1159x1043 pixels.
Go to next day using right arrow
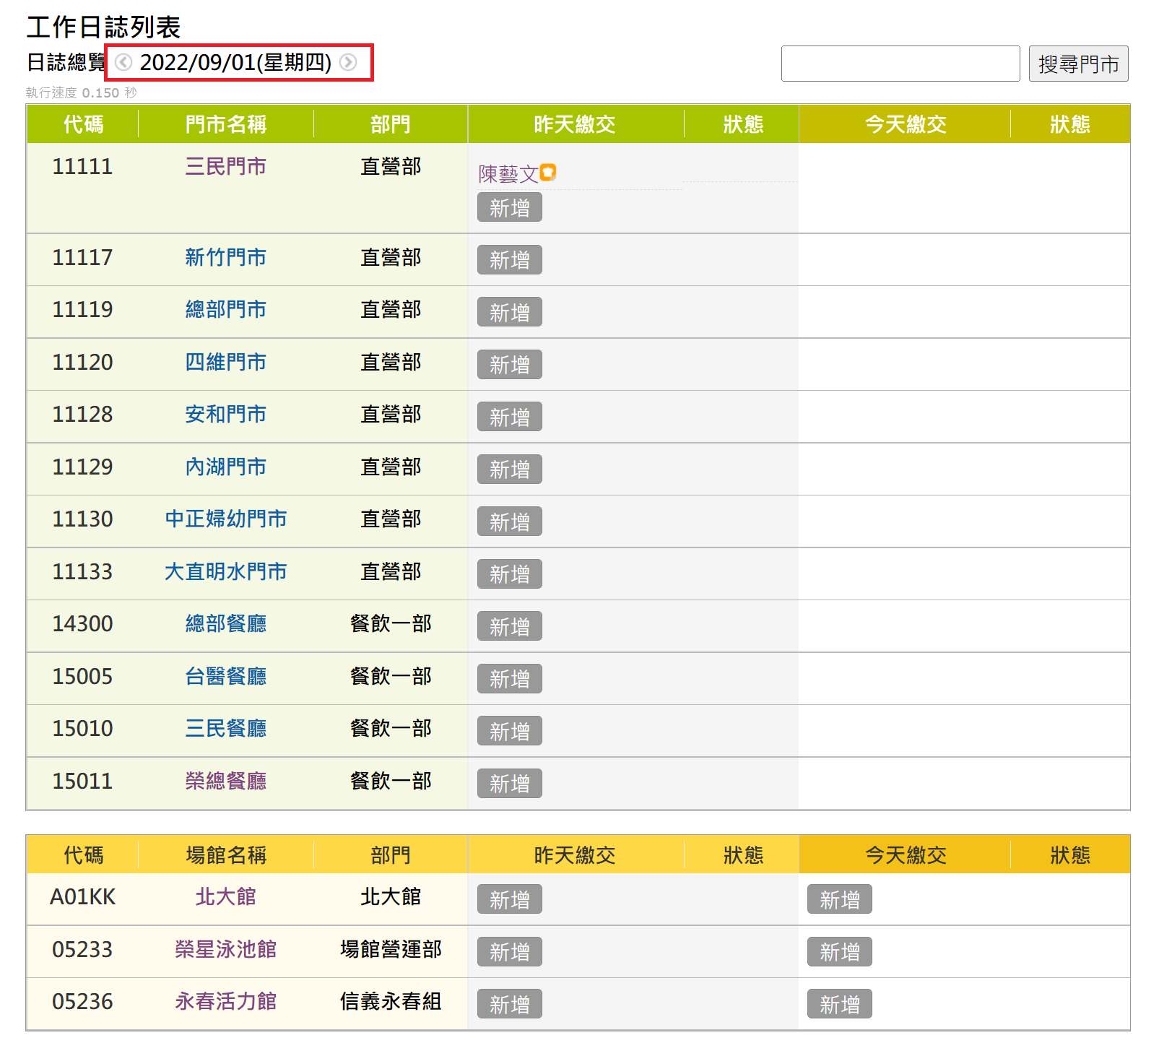click(x=348, y=62)
